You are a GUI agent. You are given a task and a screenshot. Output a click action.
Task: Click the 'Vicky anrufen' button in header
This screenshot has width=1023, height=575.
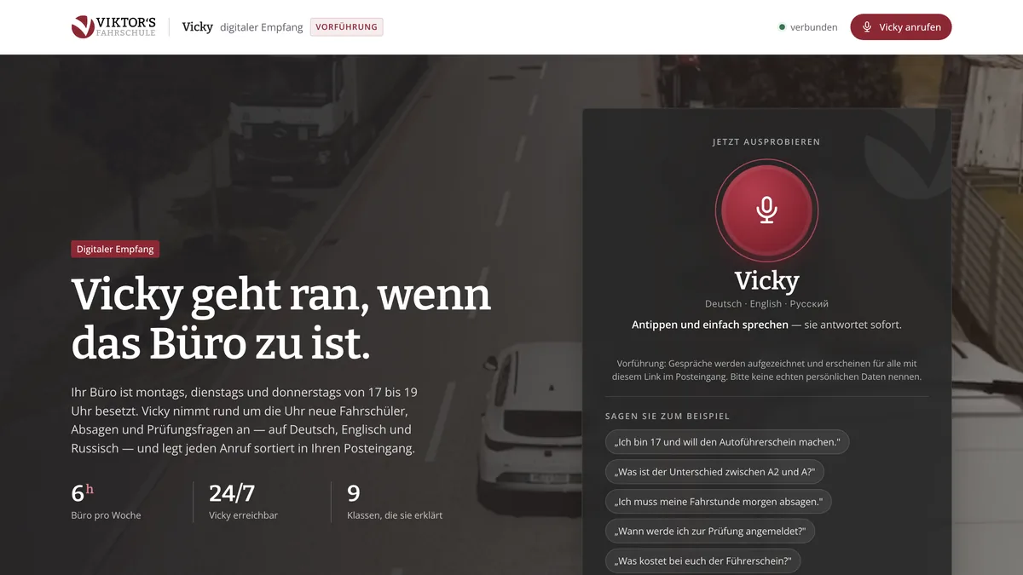click(x=901, y=27)
